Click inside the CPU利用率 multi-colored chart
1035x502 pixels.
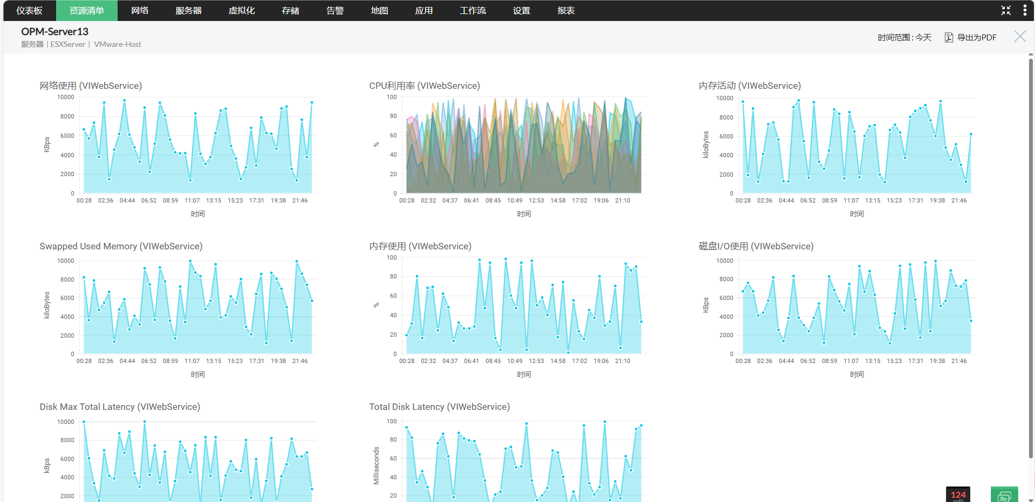tap(524, 145)
